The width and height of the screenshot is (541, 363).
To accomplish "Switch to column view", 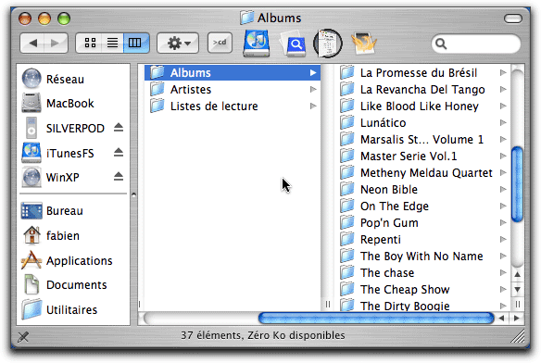I will tap(136, 44).
